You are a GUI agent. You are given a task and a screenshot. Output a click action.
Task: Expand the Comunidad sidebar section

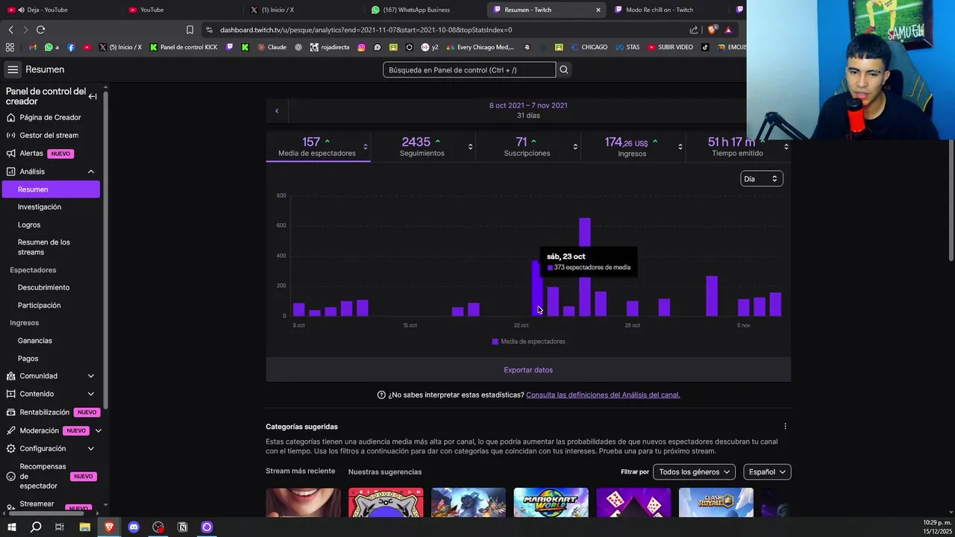pyautogui.click(x=91, y=376)
